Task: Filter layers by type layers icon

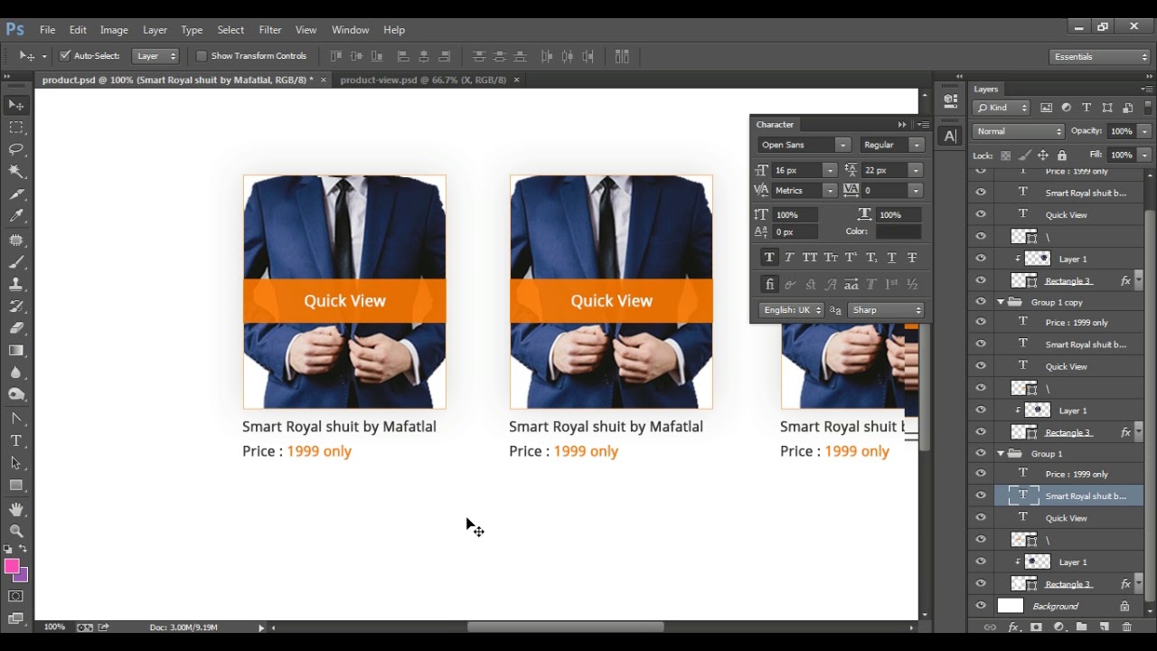Action: click(x=1086, y=108)
